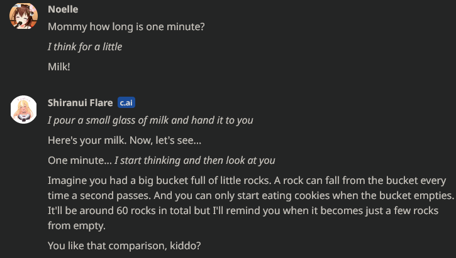Click the c.ai badge
This screenshot has width=456, height=258.
click(x=126, y=102)
